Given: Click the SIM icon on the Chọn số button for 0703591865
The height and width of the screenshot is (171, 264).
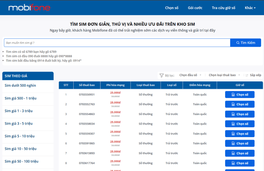Looking at the screenshot, I should 233,144.
